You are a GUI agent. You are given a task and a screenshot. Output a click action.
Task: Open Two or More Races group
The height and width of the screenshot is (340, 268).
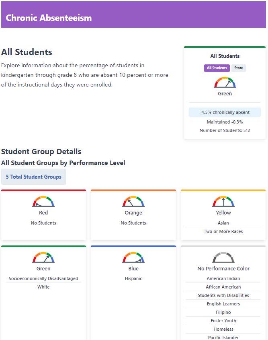(x=223, y=231)
